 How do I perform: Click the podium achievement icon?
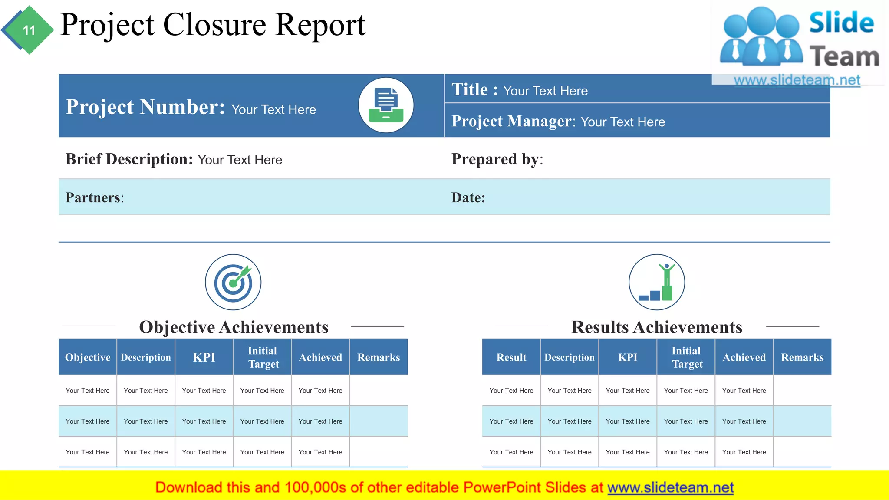coord(656,282)
